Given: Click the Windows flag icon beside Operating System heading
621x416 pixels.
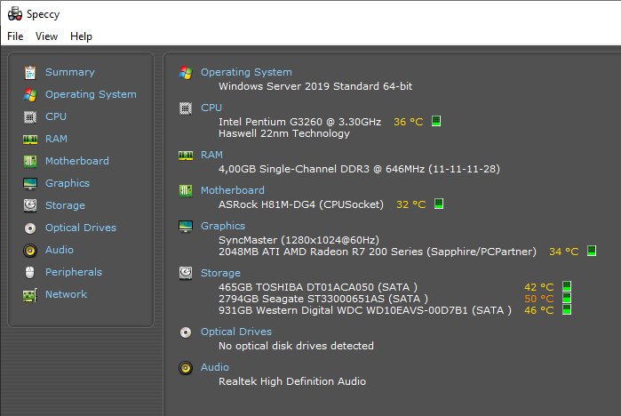Looking at the screenshot, I should (186, 73).
